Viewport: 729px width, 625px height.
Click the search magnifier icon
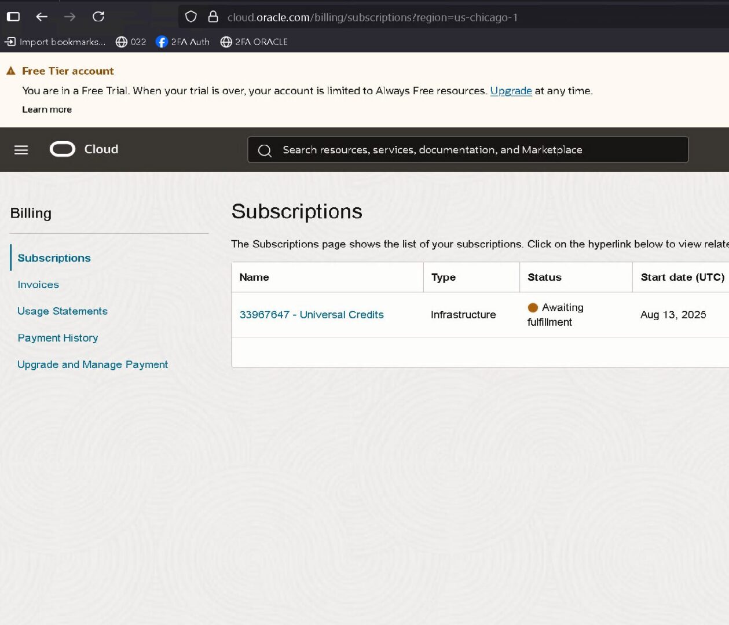point(265,150)
